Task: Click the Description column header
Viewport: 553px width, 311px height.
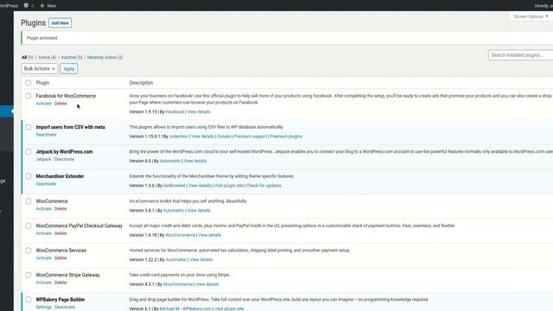Action: (141, 83)
